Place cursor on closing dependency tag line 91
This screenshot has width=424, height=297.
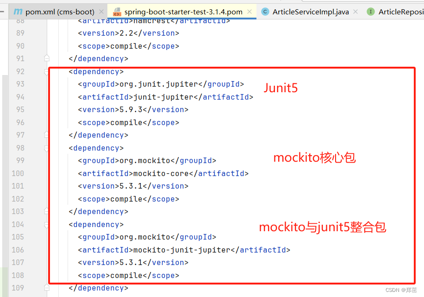click(x=99, y=59)
